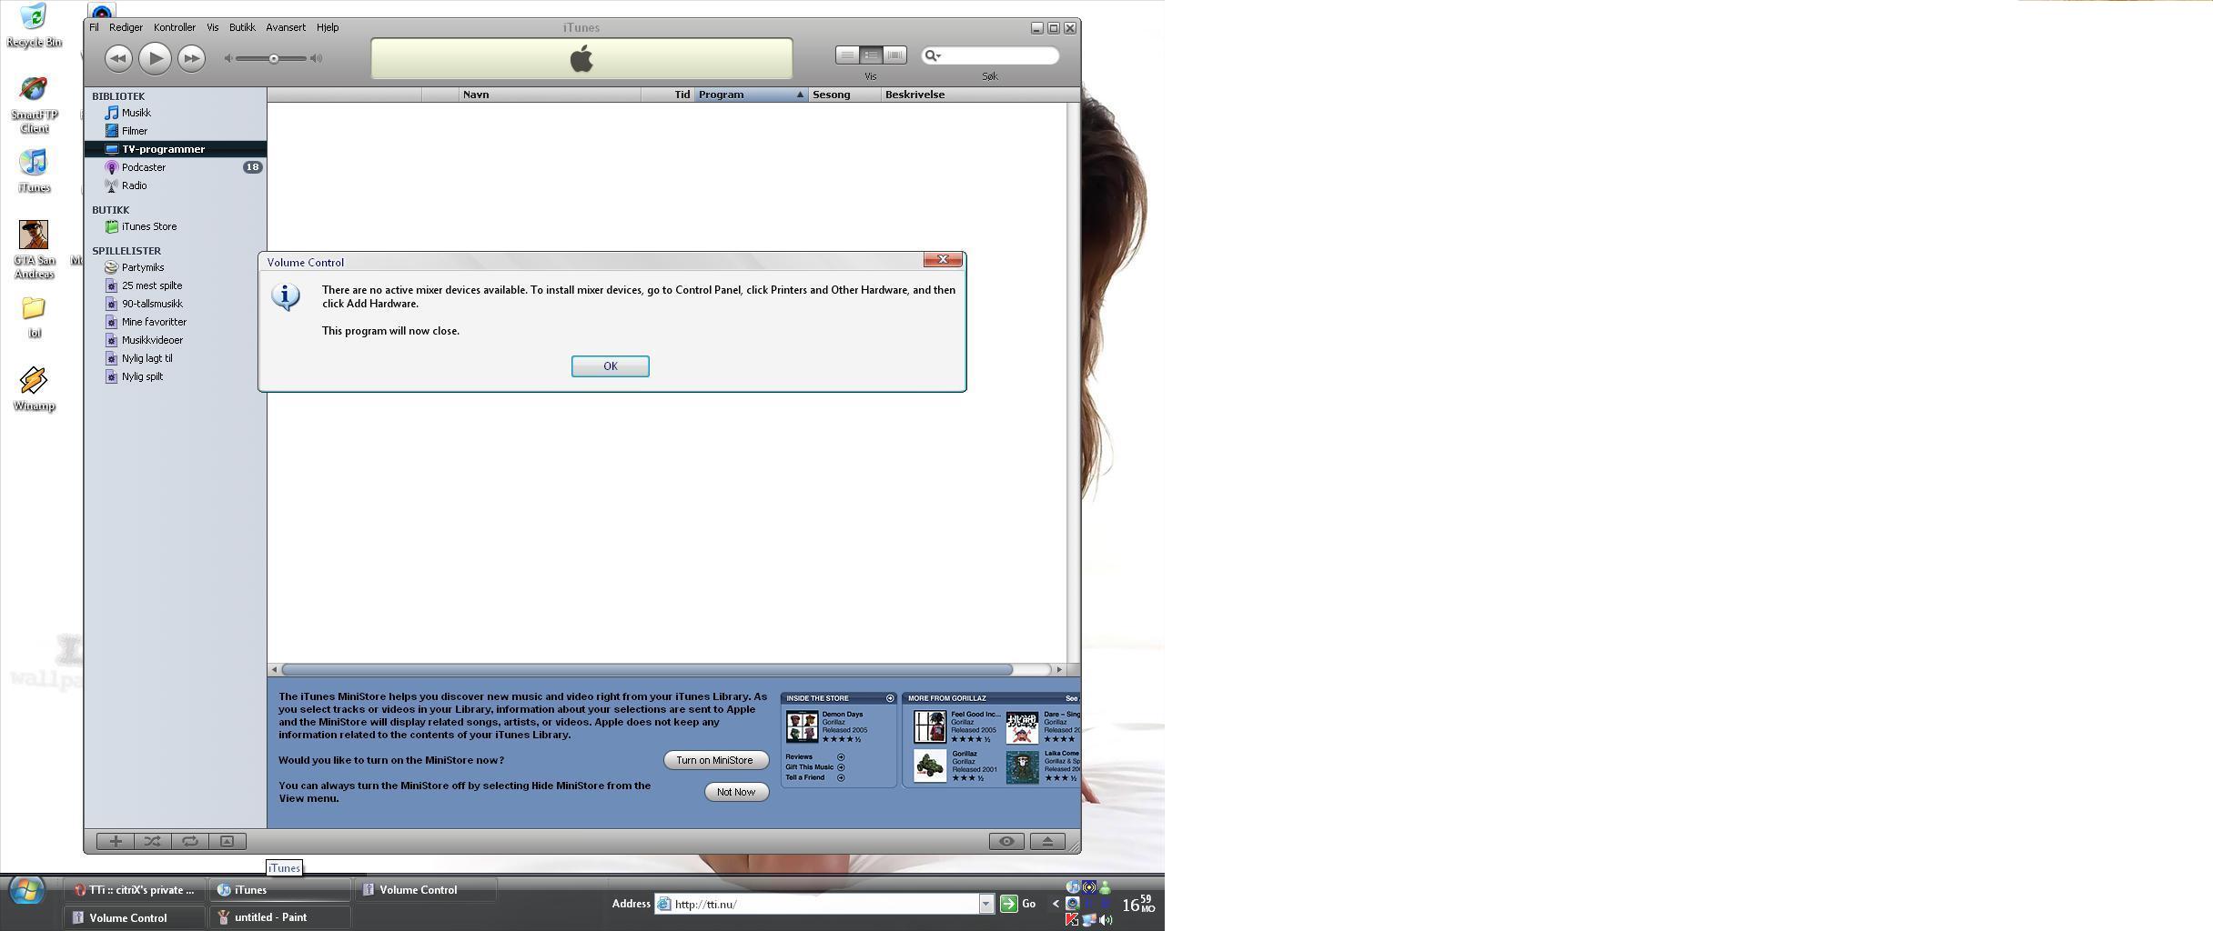Screen dimensions: 2213x931
Task: Open the taskbar Address bar dropdown
Action: coord(985,904)
